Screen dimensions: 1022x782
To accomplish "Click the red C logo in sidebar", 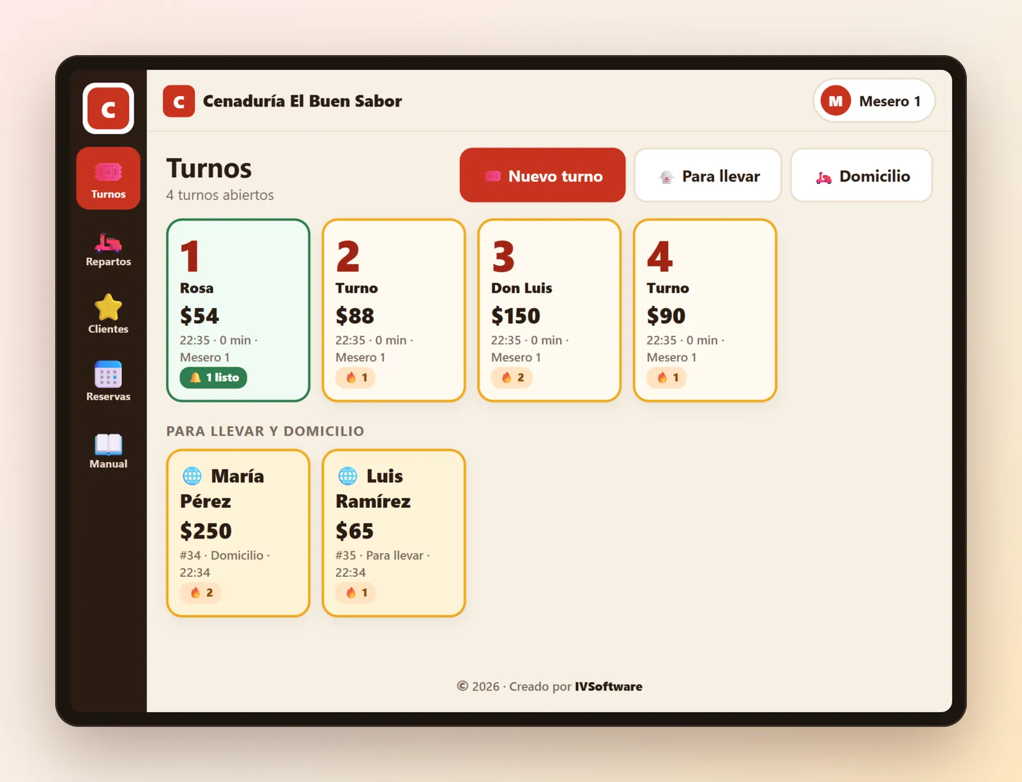I will pyautogui.click(x=108, y=109).
